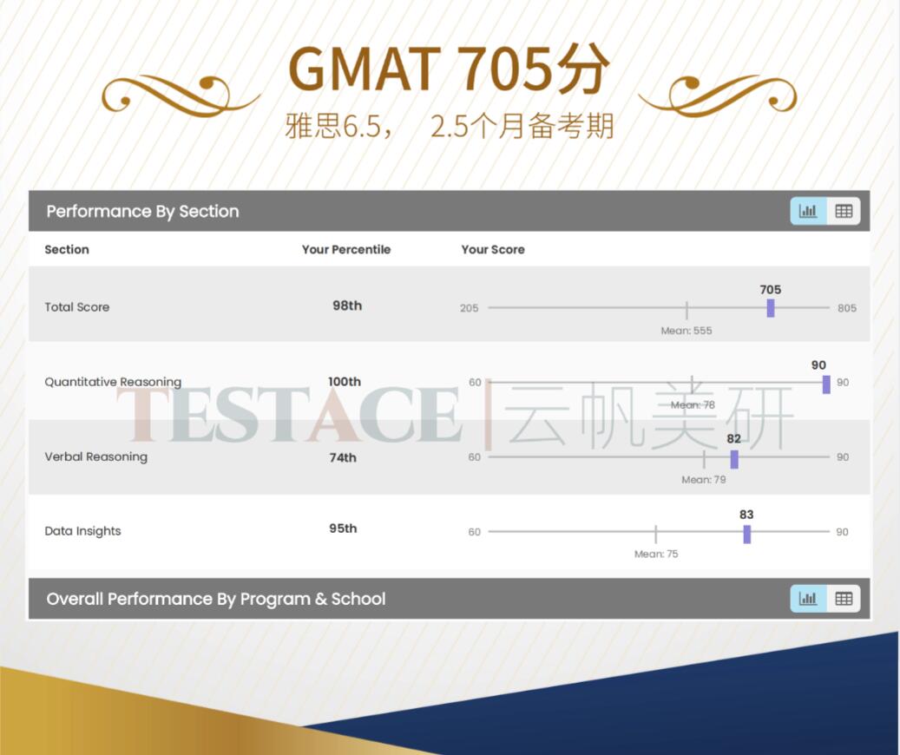Click the Quantitative Reasoning 90 score marker
The image size is (900, 755).
coord(826,384)
